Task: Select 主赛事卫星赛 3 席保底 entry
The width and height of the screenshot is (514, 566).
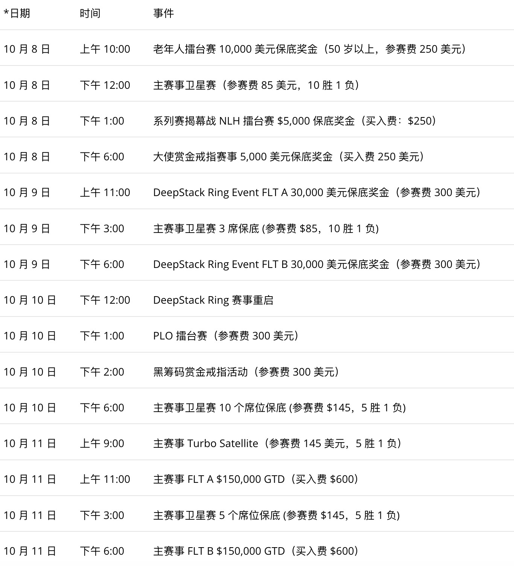Action: click(266, 228)
